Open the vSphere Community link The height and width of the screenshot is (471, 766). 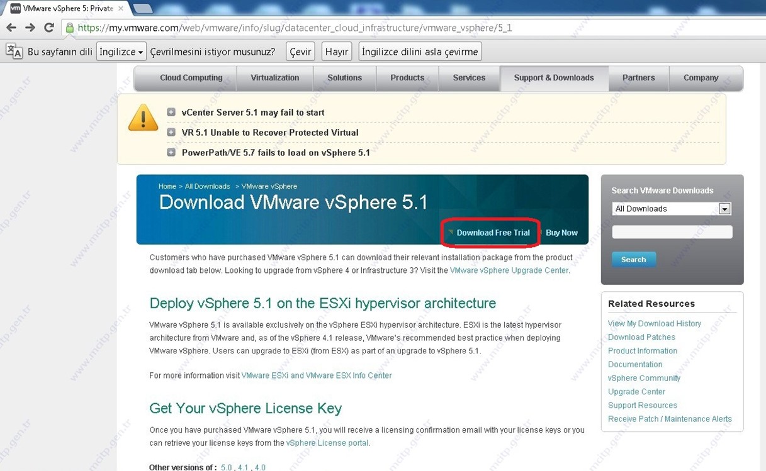(x=644, y=378)
